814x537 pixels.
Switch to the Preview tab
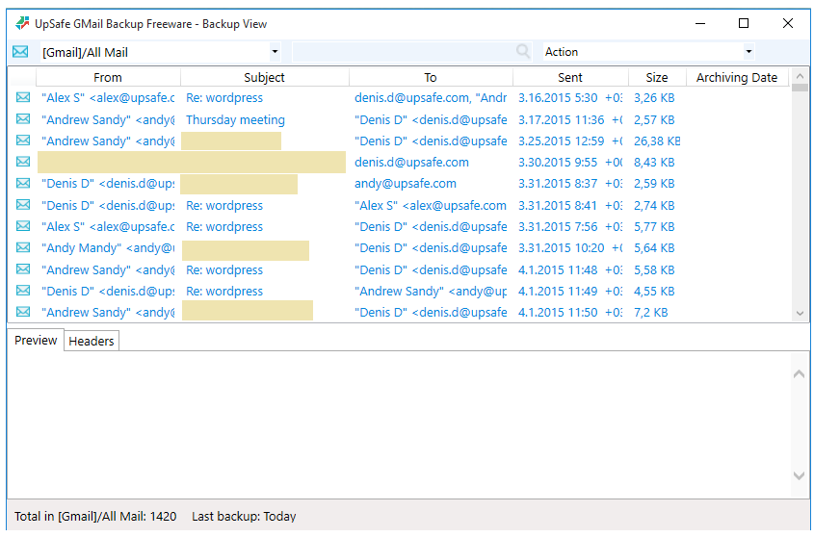click(36, 341)
